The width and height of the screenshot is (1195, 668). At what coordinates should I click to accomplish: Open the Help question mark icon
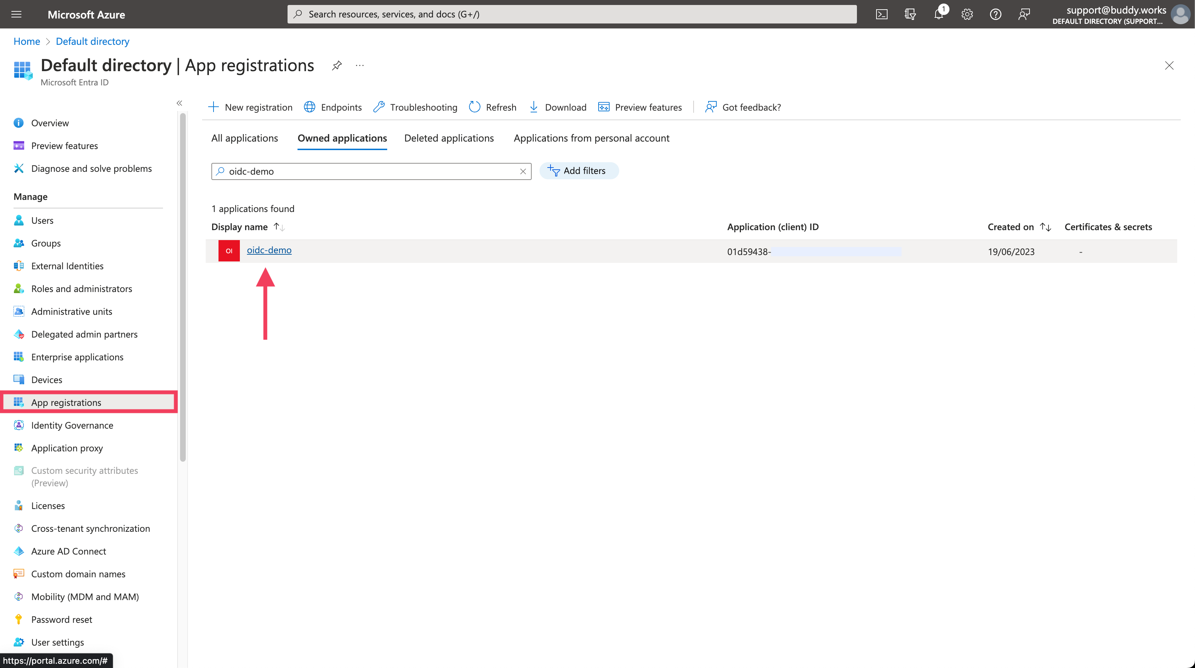(995, 14)
